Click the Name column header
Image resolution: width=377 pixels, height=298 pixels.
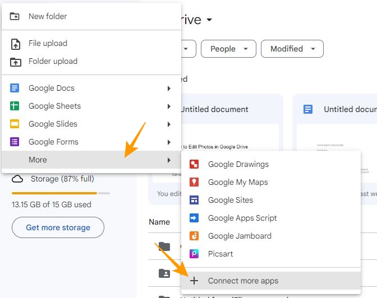click(159, 222)
